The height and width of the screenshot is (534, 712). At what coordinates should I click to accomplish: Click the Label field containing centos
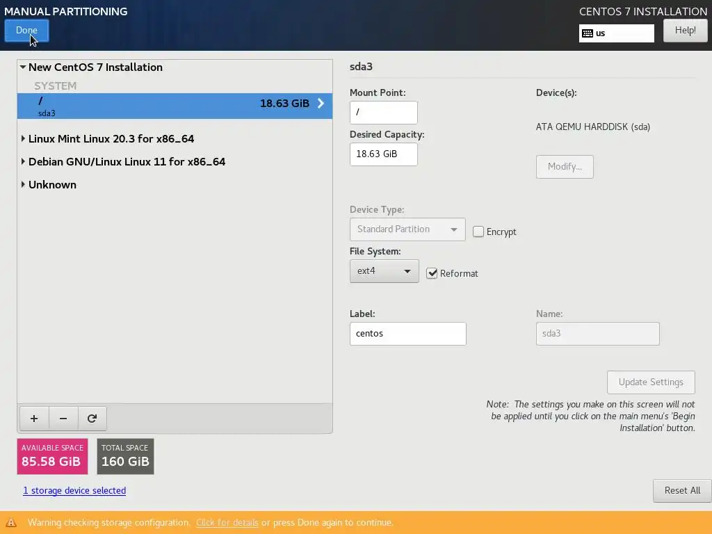coord(407,334)
